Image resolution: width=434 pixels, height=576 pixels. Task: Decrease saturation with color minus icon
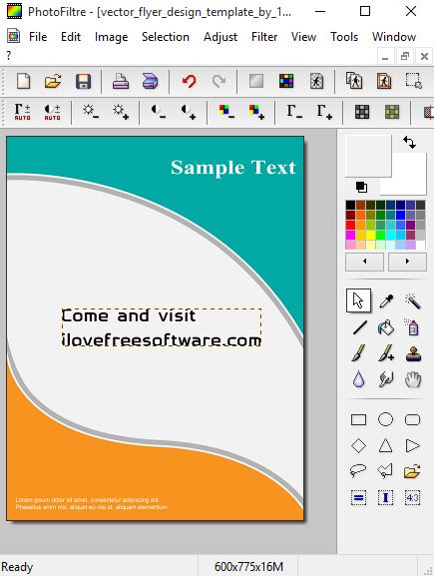point(226,111)
